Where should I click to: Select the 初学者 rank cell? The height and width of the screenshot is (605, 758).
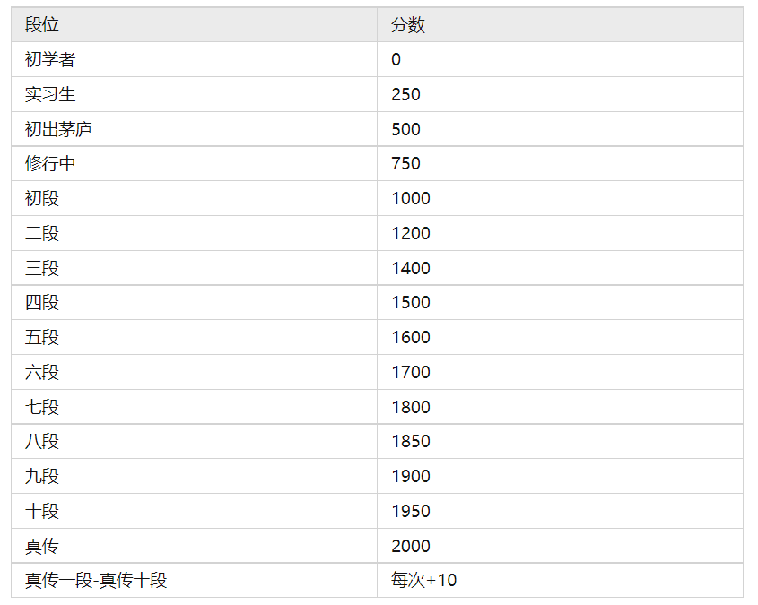pos(50,60)
